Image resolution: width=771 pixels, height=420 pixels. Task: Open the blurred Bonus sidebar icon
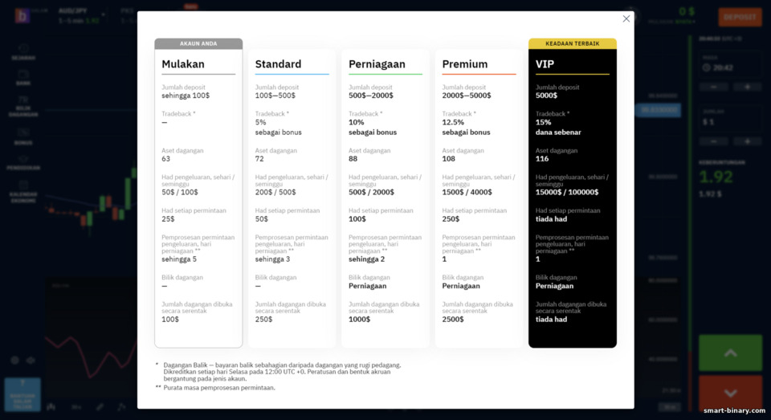point(23,137)
